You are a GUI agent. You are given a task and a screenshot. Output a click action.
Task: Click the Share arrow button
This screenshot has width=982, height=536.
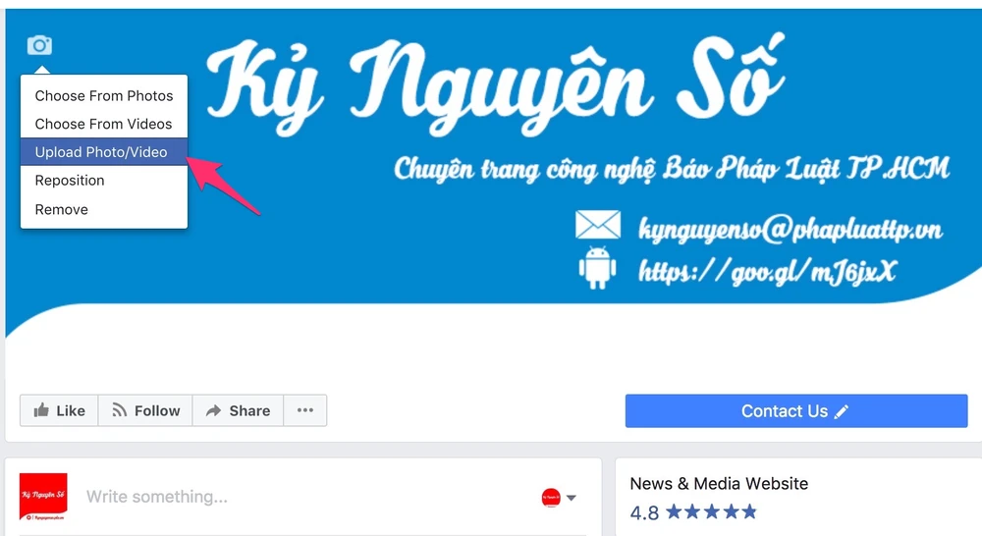point(238,410)
